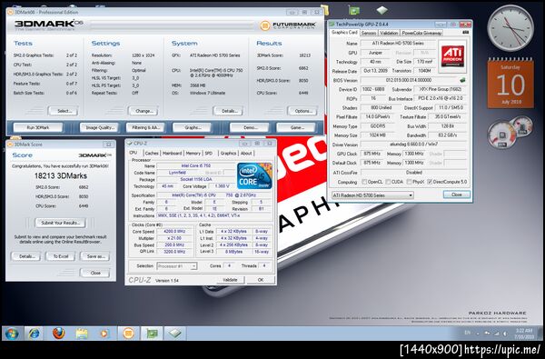545x359 pixels.
Task: Click the calendar gadget showing 10
Action: 510,83
